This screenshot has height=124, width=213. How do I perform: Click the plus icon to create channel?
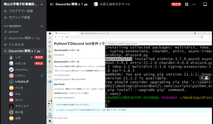[41, 26]
